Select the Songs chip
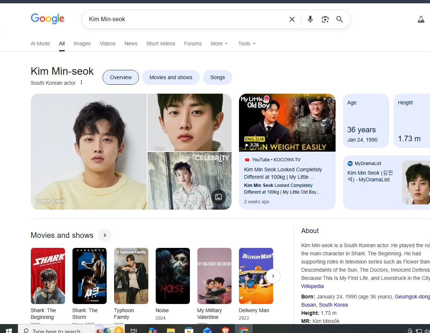This screenshot has height=333, width=430. coord(217,77)
